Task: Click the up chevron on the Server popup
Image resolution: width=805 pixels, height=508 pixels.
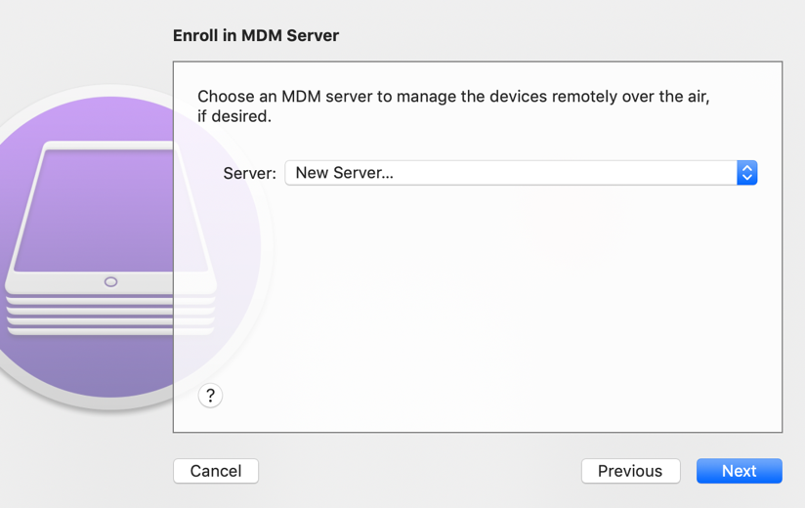Action: [x=747, y=168]
